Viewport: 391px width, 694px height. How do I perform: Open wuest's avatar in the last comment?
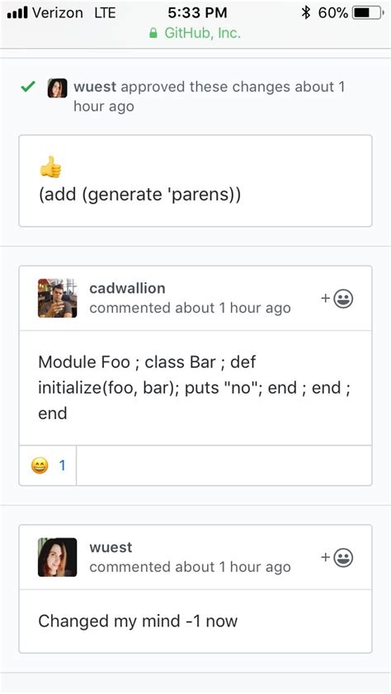[x=58, y=557]
